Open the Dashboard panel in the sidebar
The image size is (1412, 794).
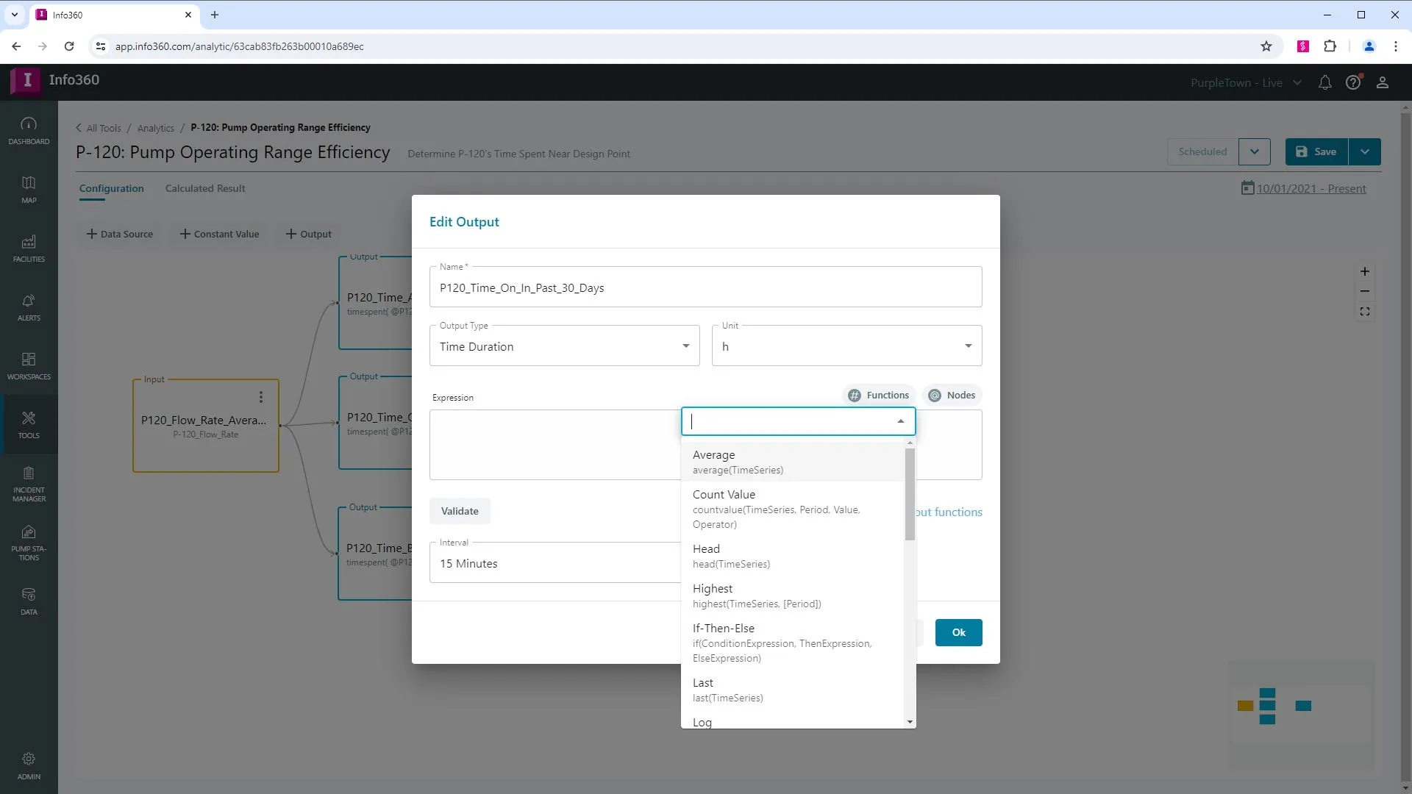[28, 130]
